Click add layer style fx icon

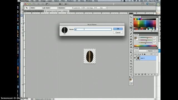tap(139, 74)
